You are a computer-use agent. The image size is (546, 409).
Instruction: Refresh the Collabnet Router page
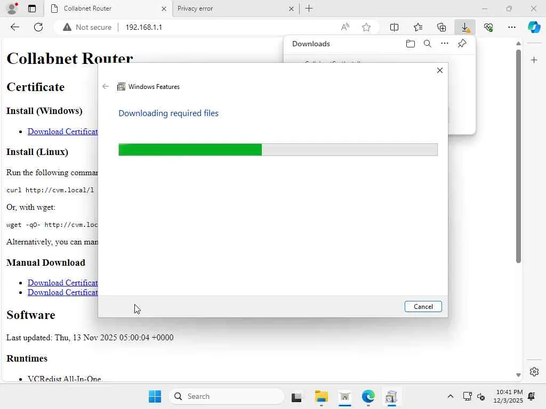pos(38,27)
